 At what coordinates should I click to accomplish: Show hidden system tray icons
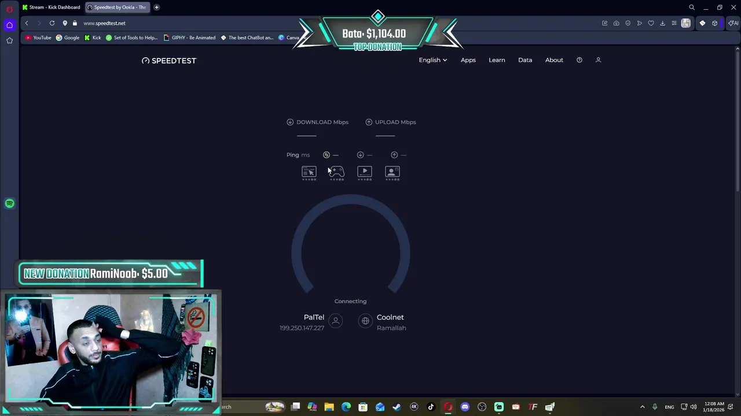pos(642,407)
